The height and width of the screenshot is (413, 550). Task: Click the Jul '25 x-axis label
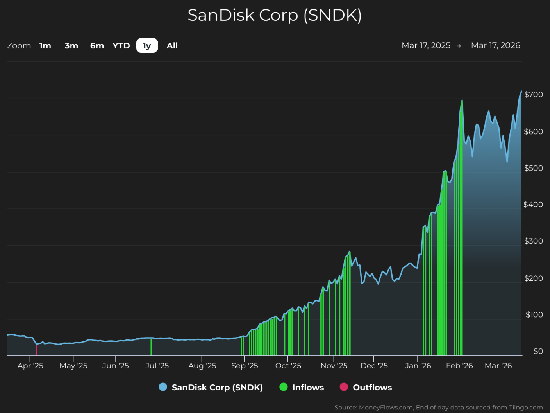click(x=157, y=366)
